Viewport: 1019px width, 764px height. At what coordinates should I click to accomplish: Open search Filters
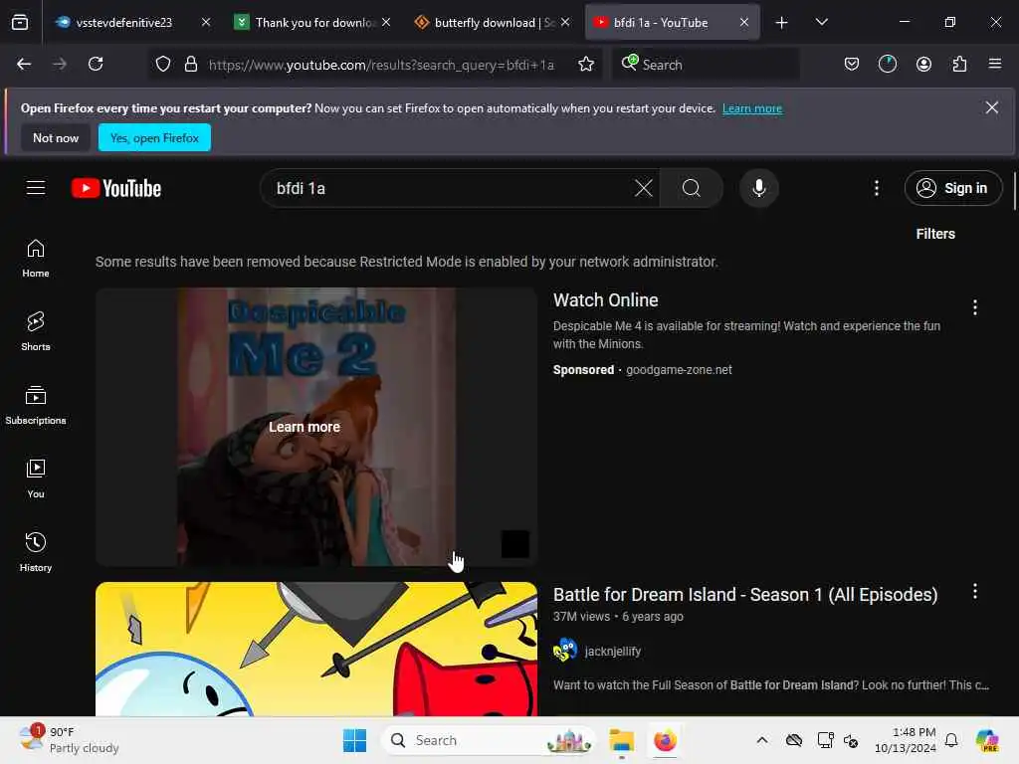935,234
